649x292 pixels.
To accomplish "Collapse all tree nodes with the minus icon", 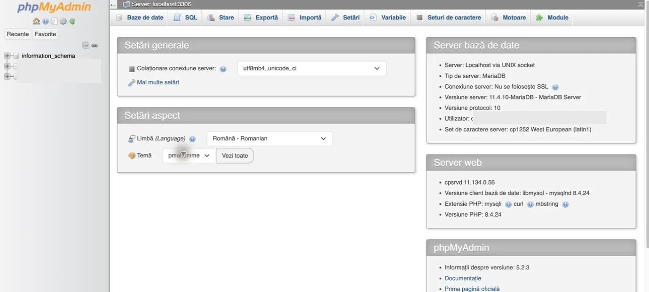I will pos(86,46).
